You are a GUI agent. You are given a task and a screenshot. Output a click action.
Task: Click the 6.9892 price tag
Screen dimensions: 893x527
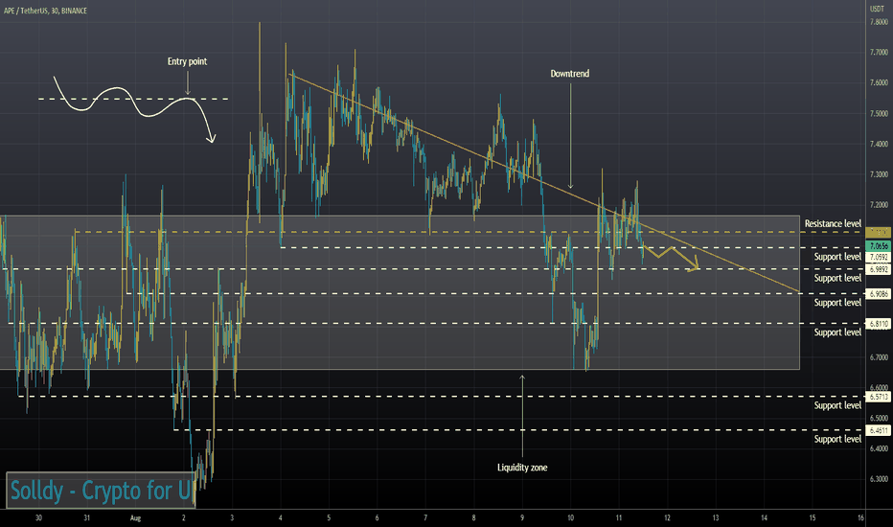[878, 269]
